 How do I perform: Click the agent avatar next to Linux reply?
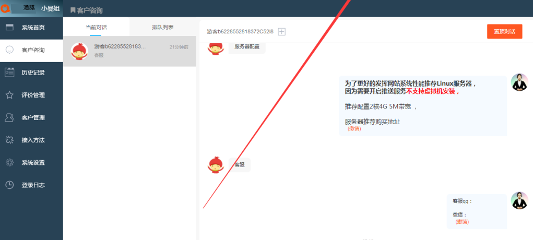(519, 82)
